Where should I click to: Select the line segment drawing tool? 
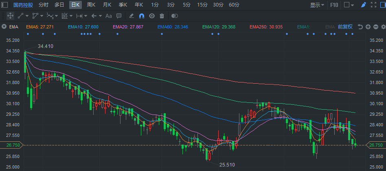(20, 16)
